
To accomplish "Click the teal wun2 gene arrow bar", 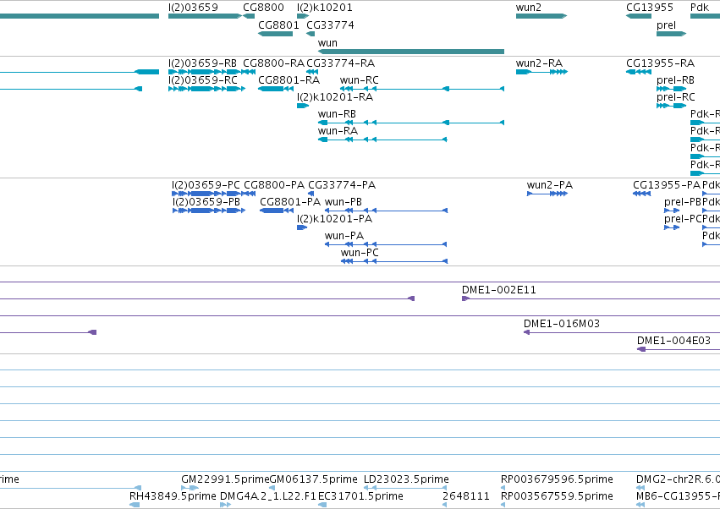I will tap(541, 16).
